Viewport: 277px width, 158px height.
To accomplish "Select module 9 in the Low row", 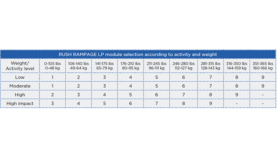I will pos(263,77).
